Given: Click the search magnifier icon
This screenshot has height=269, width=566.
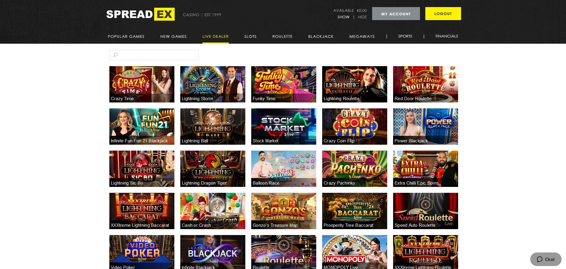Looking at the screenshot, I should [x=115, y=55].
